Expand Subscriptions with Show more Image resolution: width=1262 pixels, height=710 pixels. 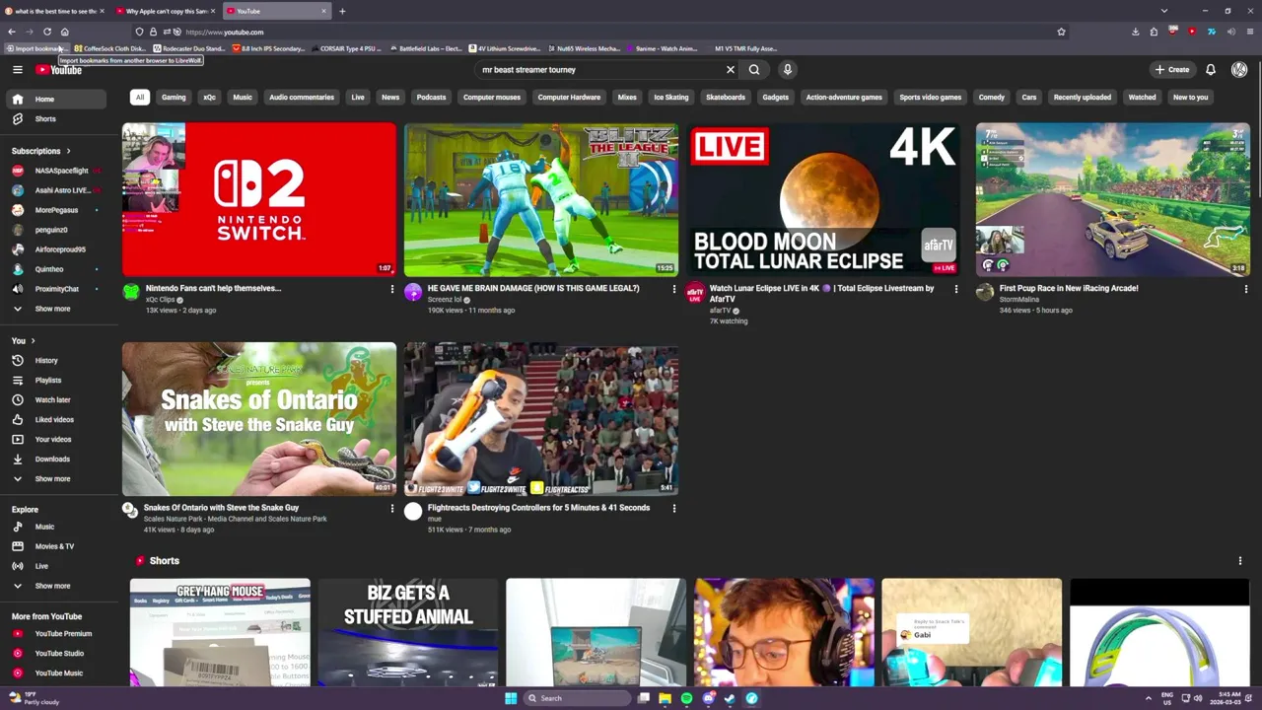(56, 309)
